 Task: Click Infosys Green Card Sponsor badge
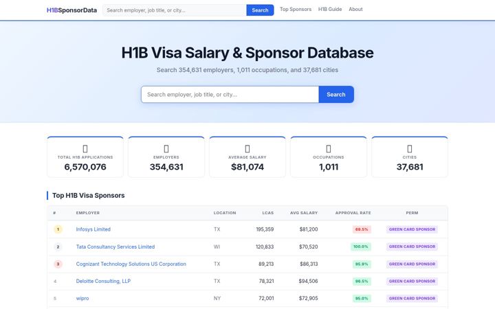pos(412,229)
